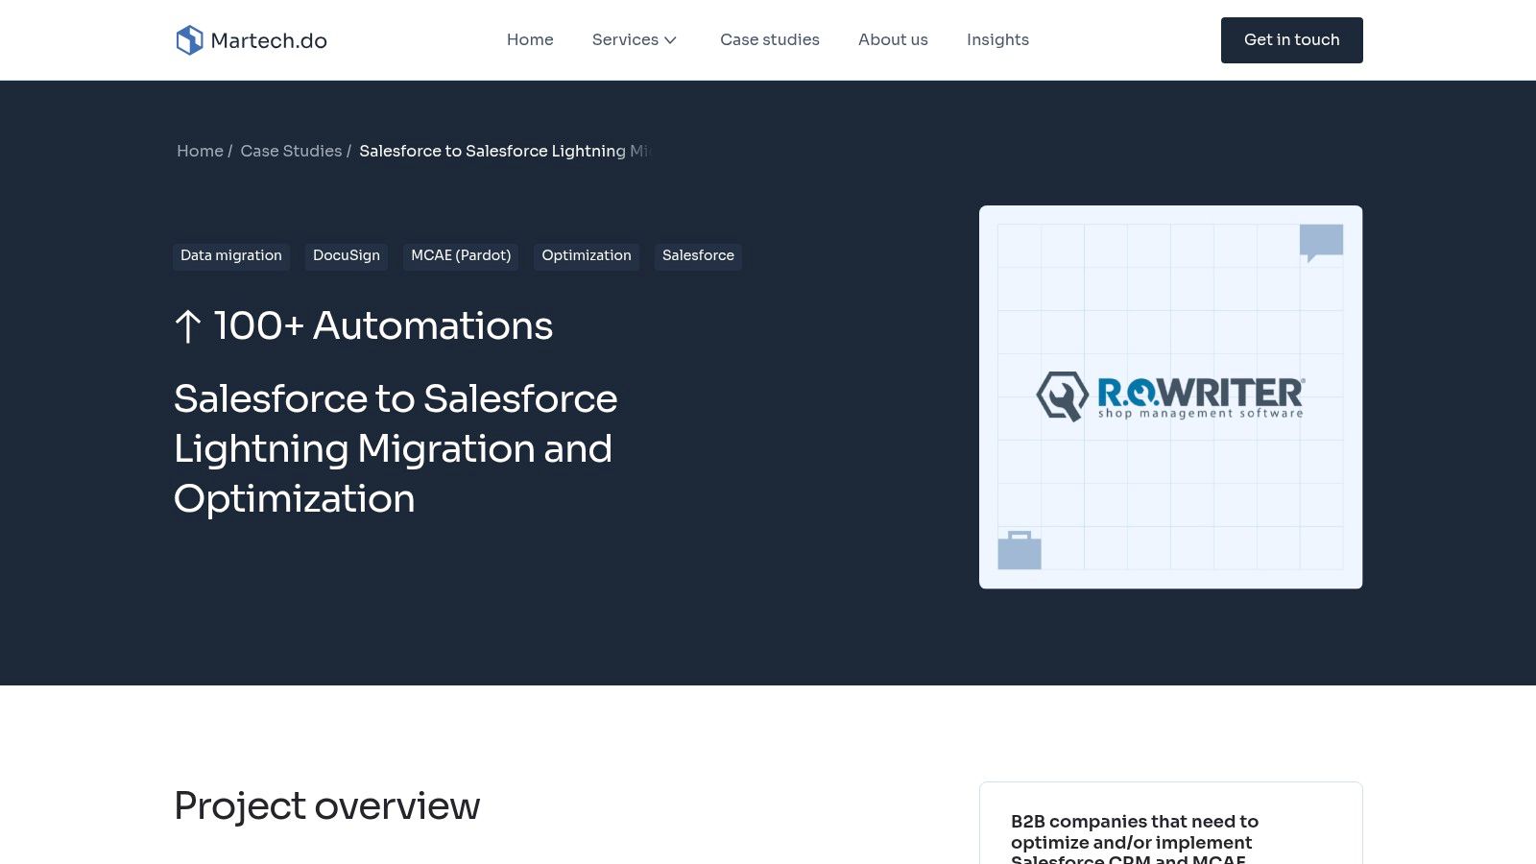Click the Optimization tag pill

click(587, 255)
